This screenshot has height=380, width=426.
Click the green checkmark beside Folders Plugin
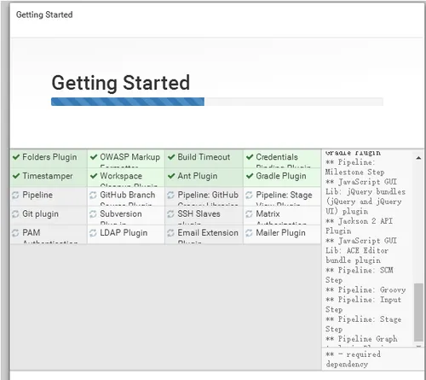(x=16, y=157)
